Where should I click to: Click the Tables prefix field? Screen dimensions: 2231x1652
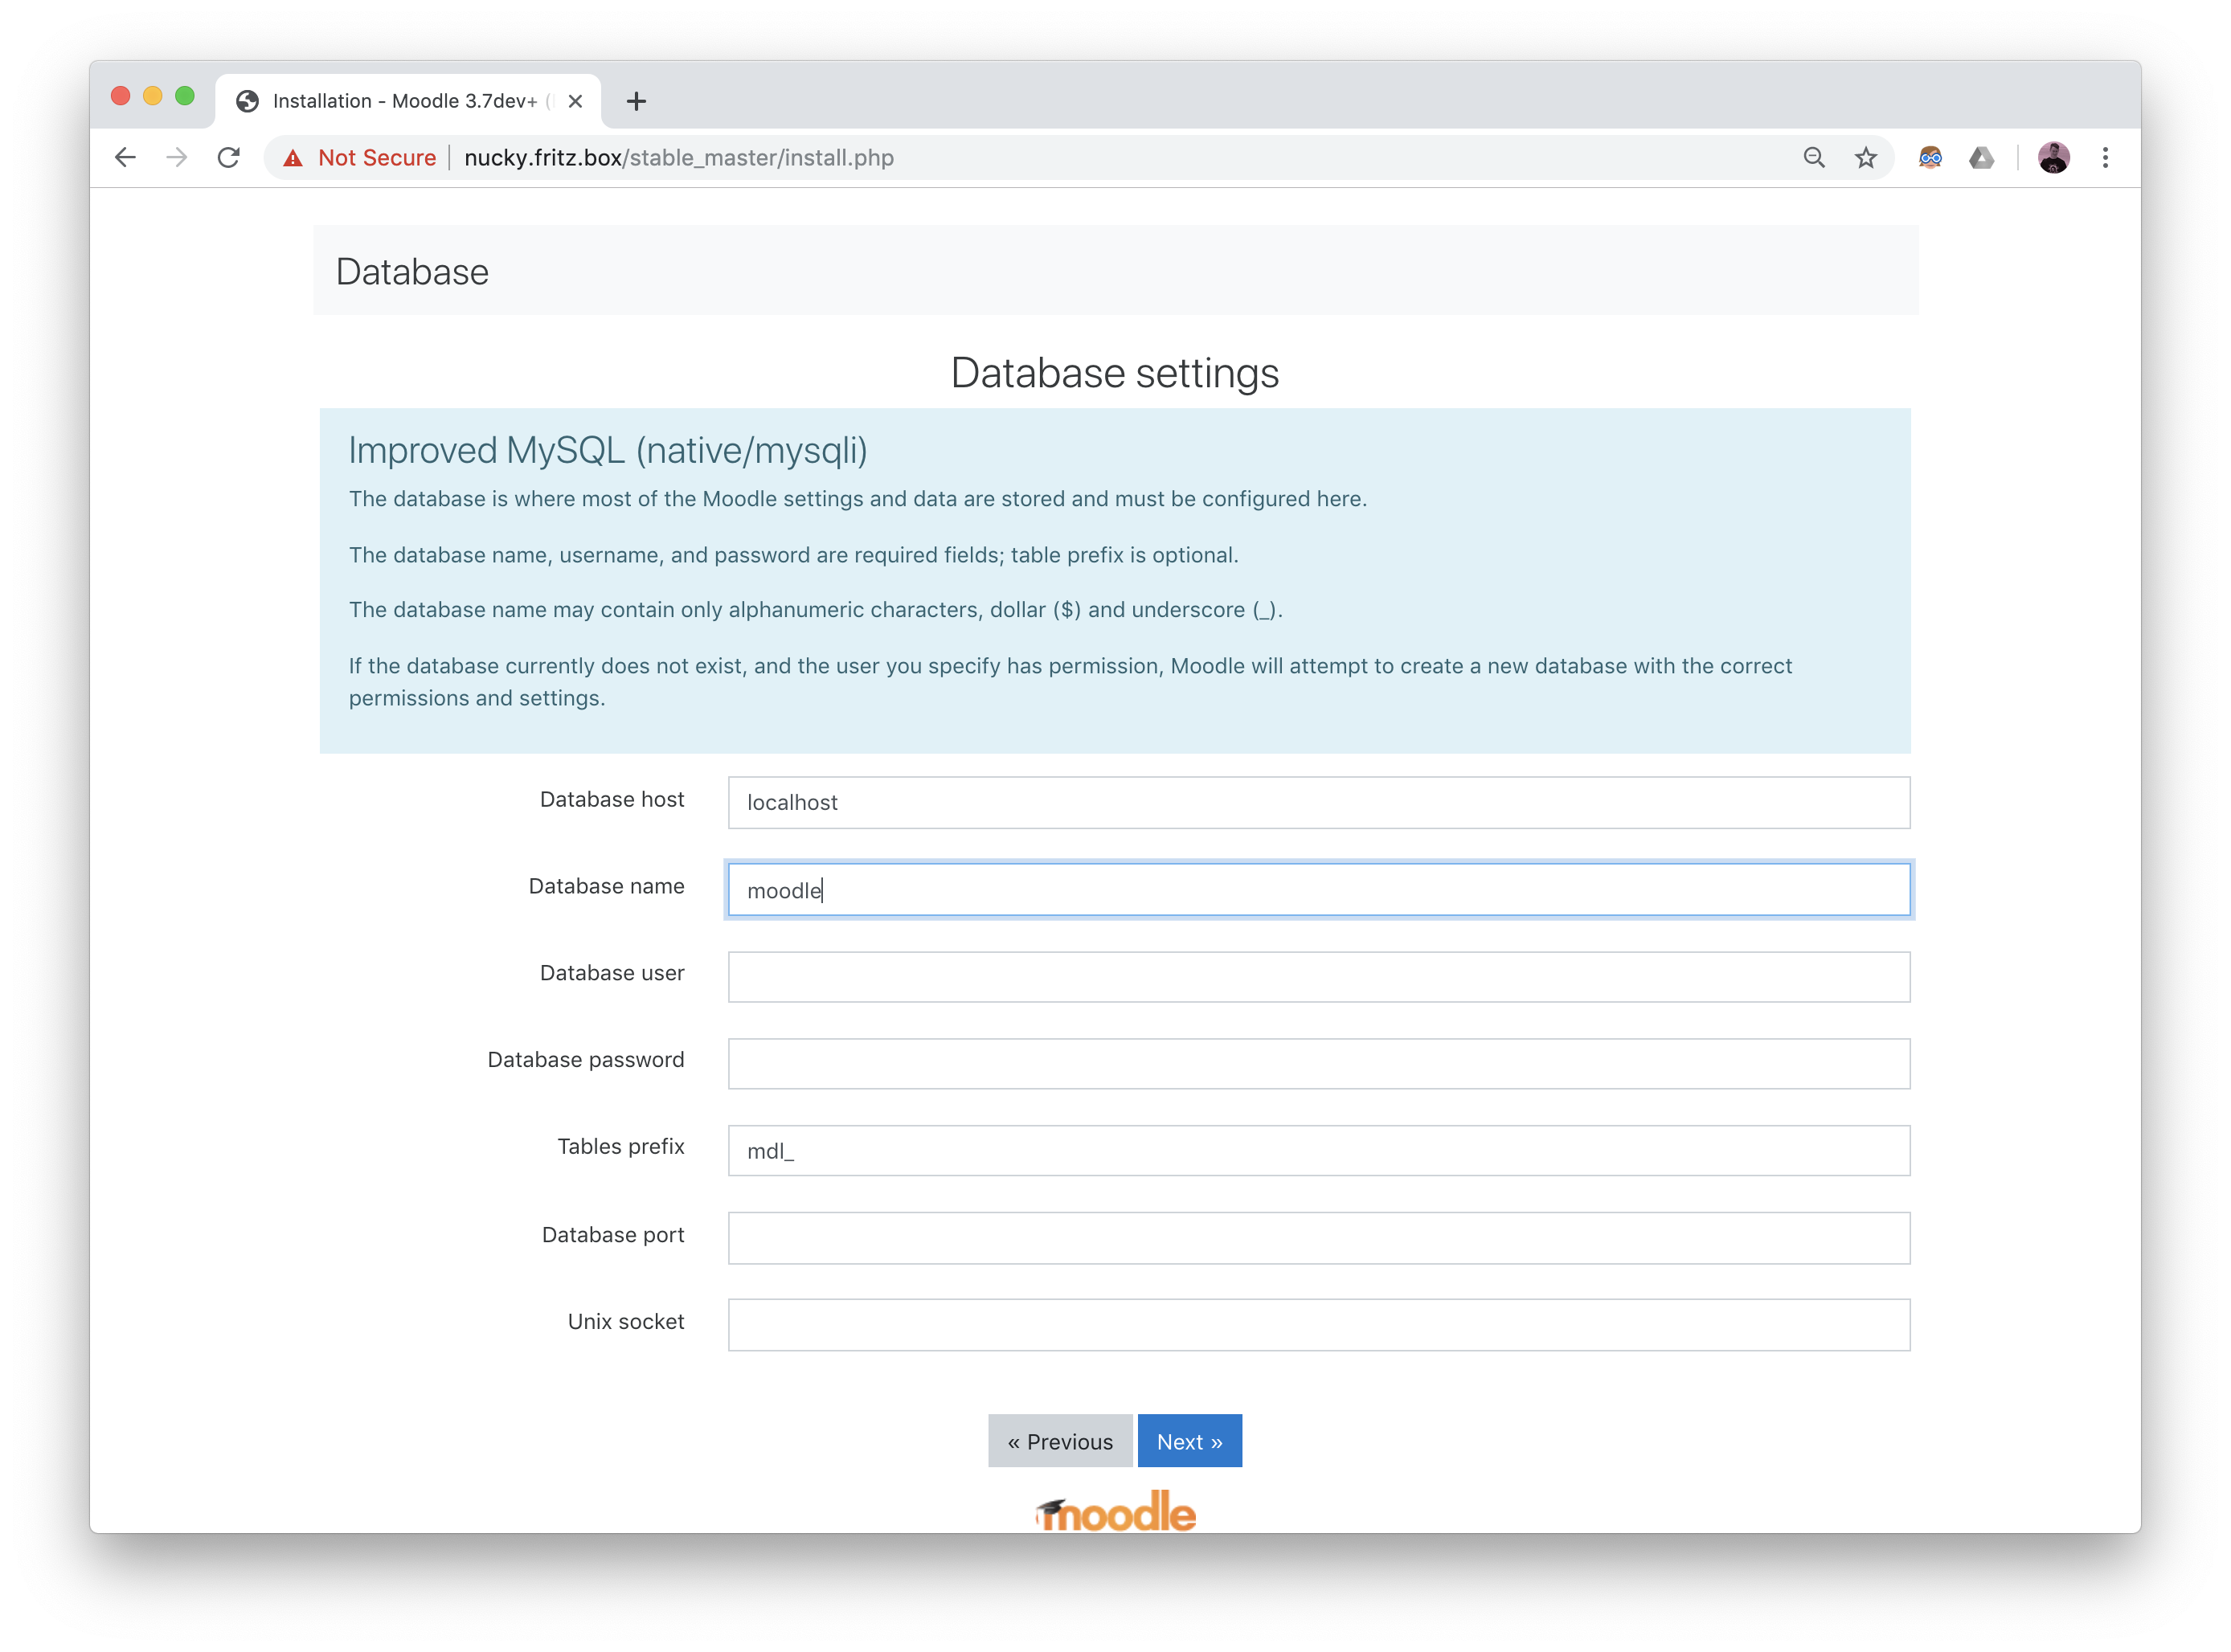(1319, 1150)
